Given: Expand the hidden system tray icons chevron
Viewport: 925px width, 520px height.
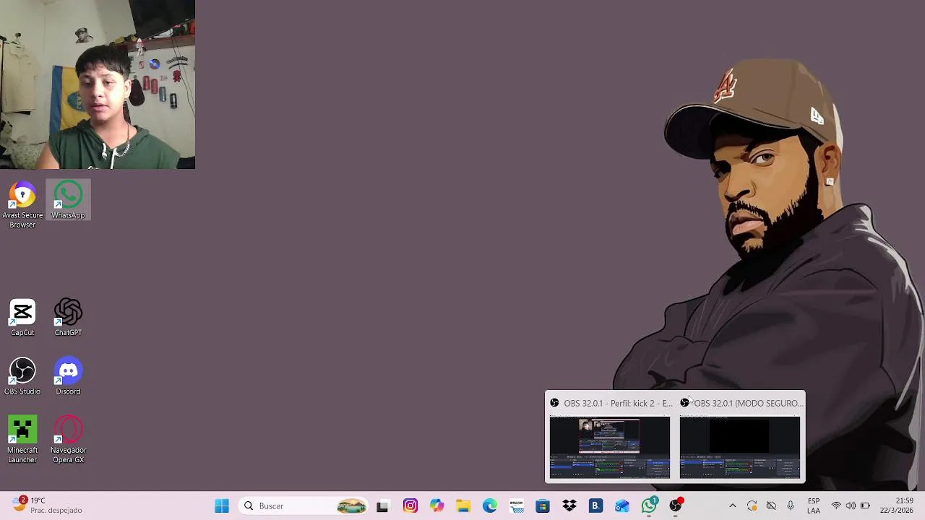Looking at the screenshot, I should tap(732, 506).
